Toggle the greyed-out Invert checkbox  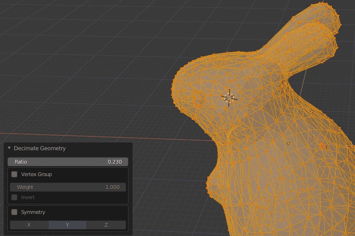[x=14, y=197]
